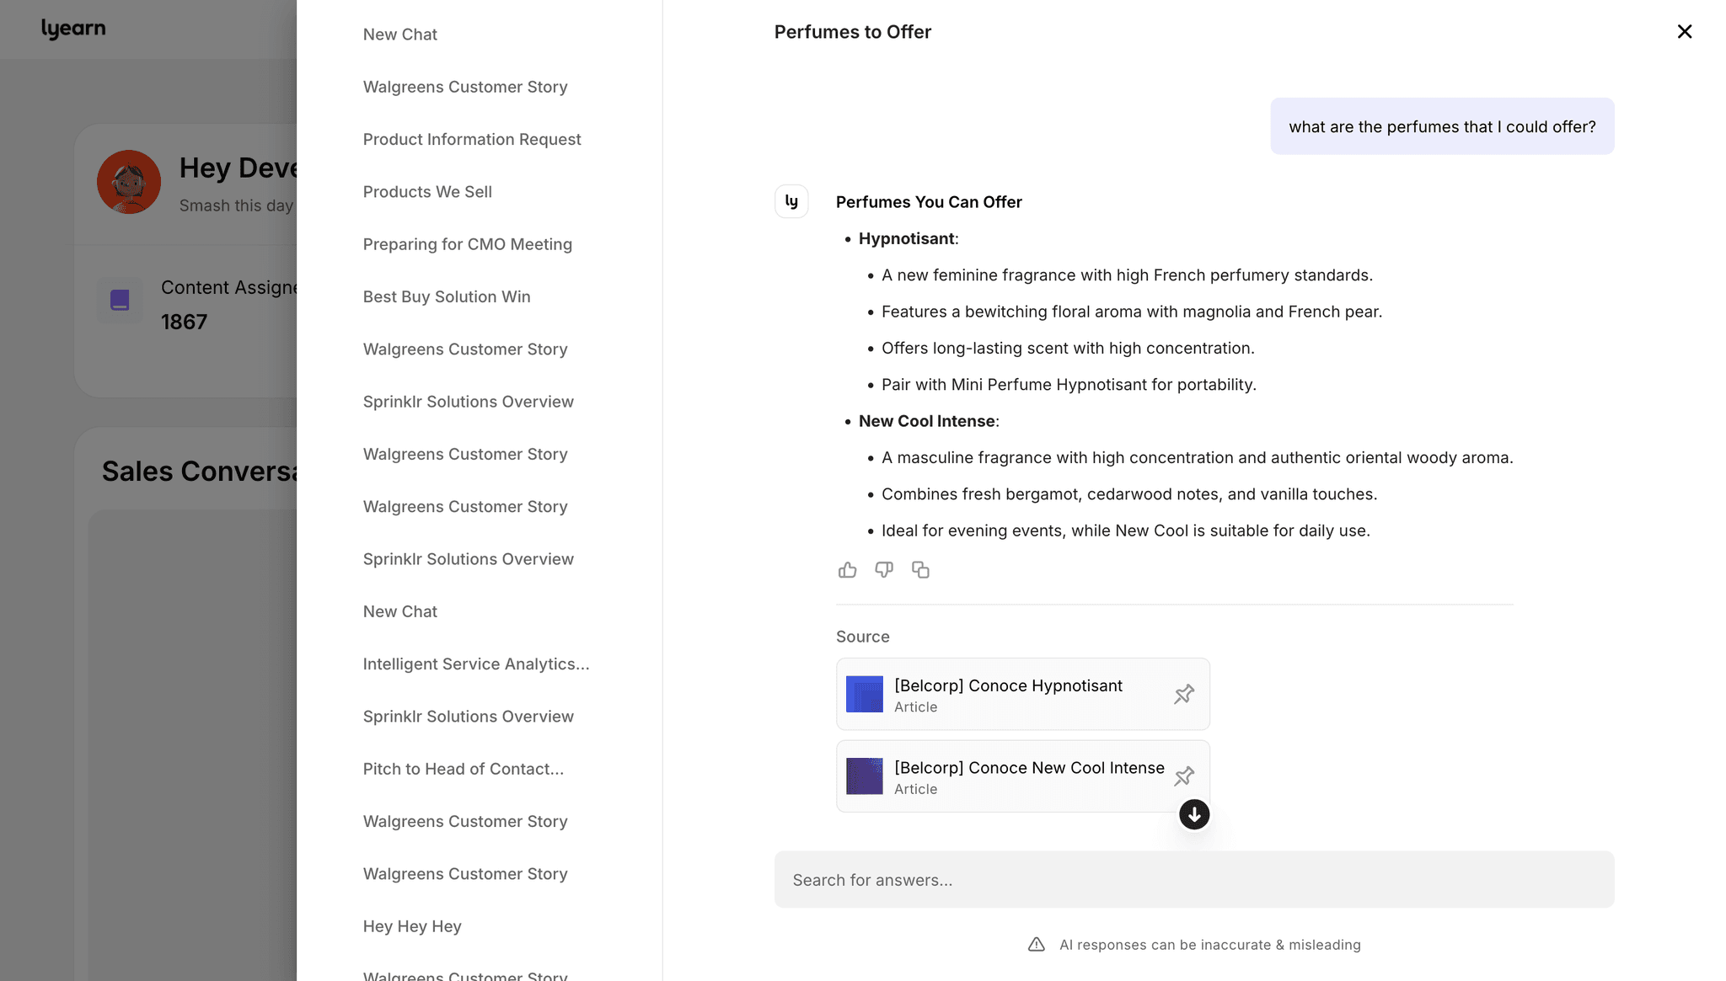Click the bold Hypnotisant bullet

click(907, 238)
